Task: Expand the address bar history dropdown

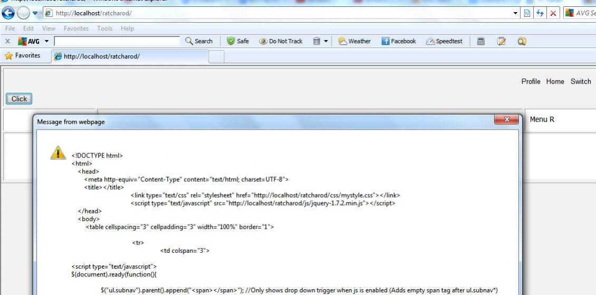Action: point(515,13)
